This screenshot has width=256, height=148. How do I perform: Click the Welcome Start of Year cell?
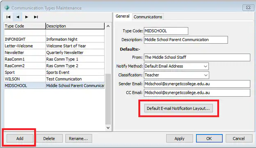tap(75, 46)
